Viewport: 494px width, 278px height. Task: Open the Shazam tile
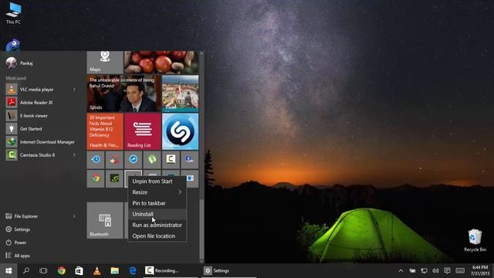[180, 131]
